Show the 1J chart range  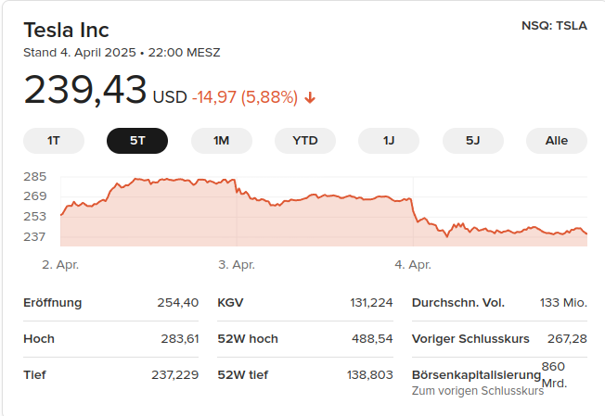389,141
